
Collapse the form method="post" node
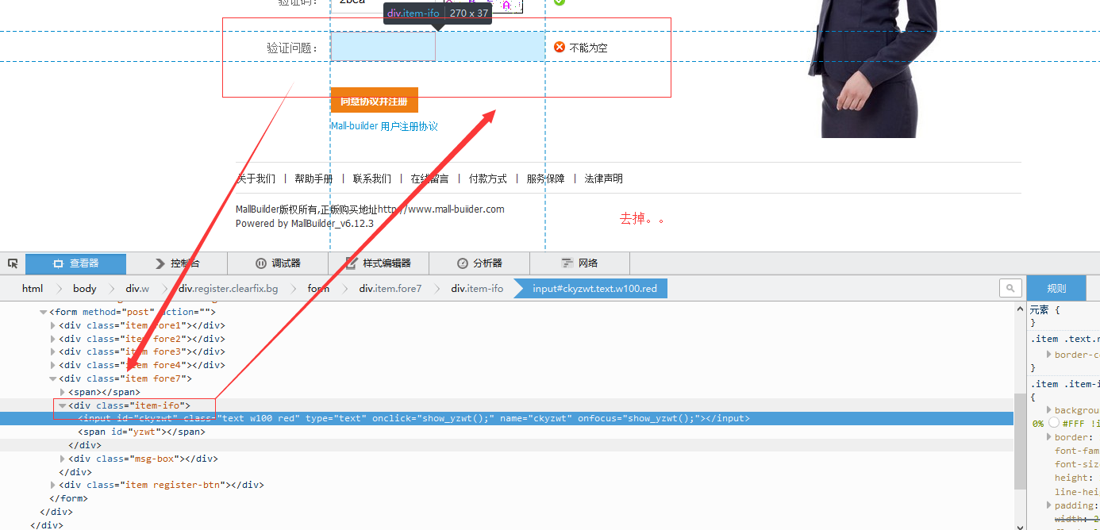click(43, 313)
